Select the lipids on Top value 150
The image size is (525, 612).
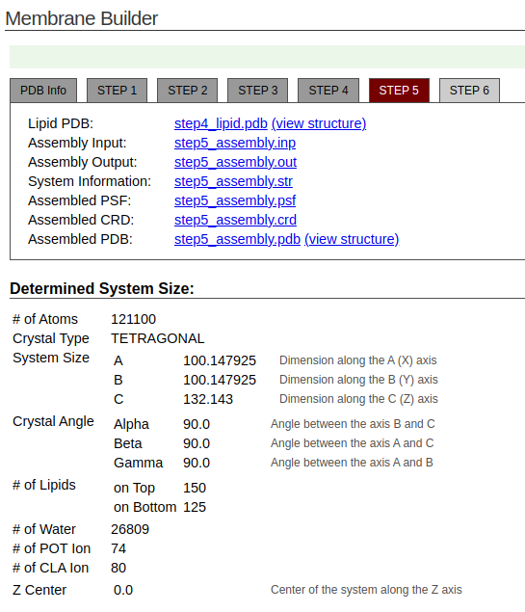coord(195,488)
